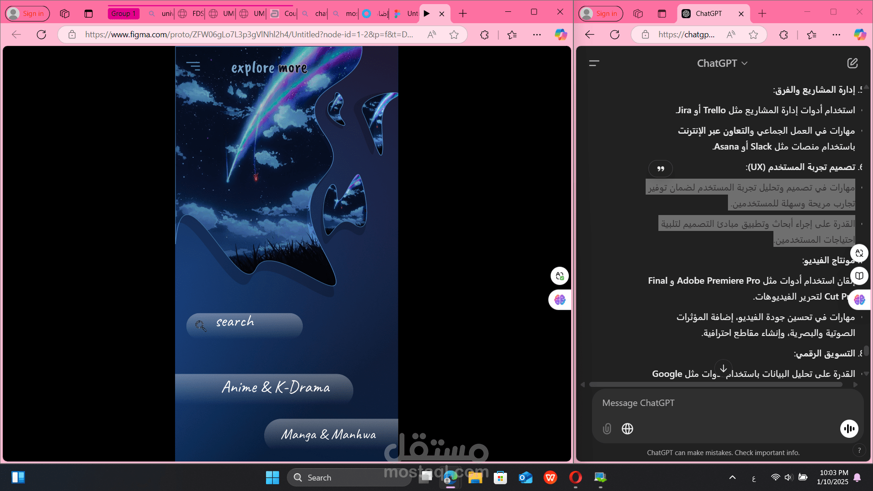View site information for figma.com
Image resolution: width=873 pixels, height=491 pixels.
(72, 35)
